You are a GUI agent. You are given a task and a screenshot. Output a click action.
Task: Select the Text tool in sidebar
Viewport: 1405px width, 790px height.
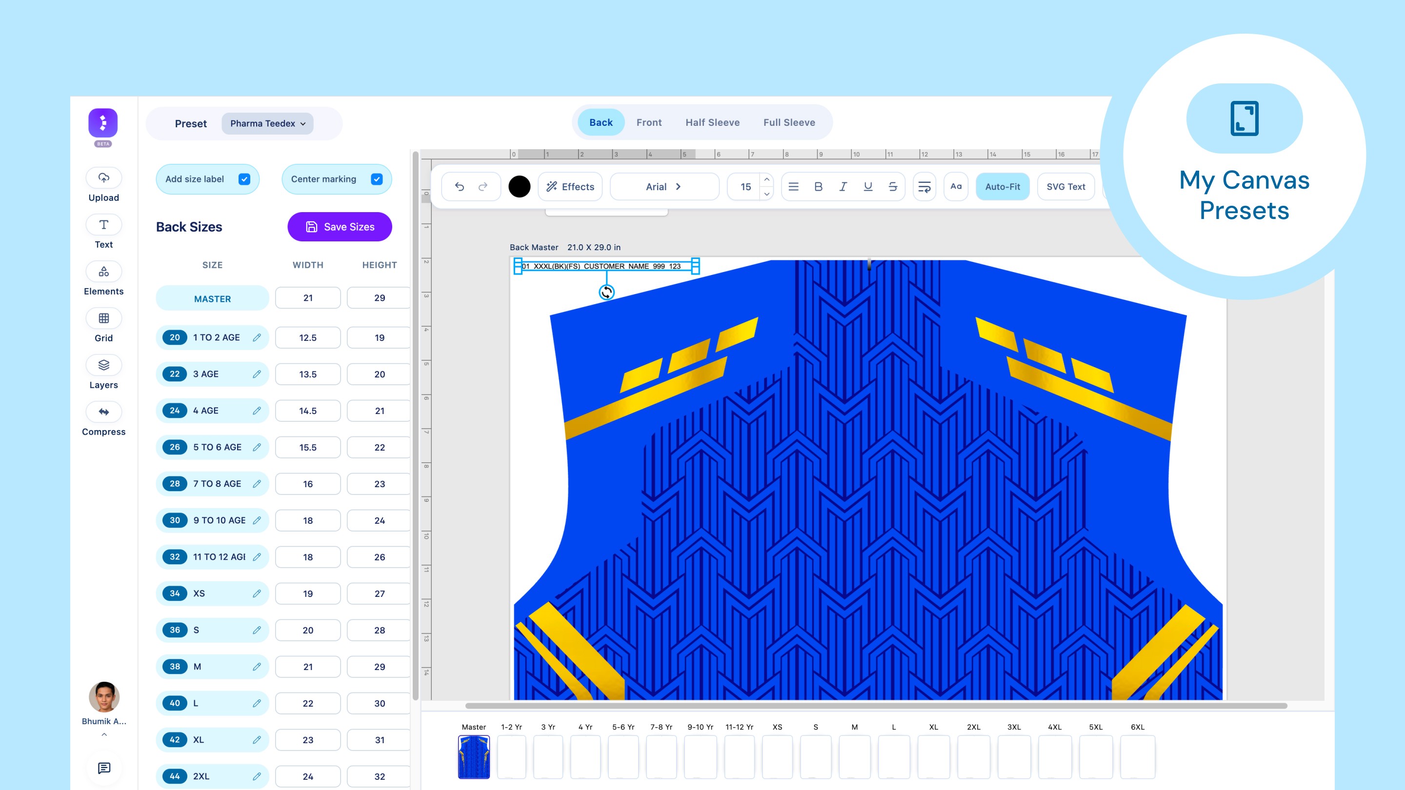point(103,225)
